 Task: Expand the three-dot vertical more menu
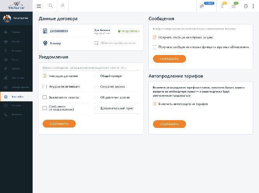[x=253, y=6]
